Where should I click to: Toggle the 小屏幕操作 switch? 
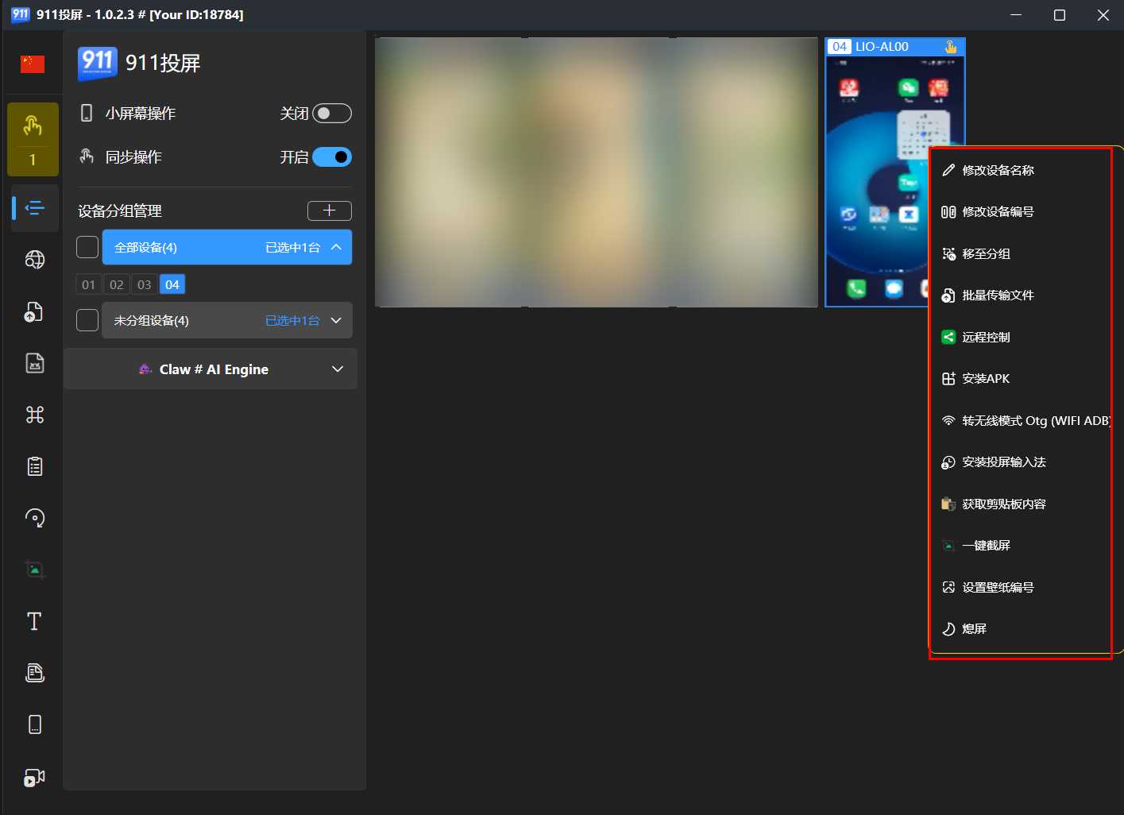pos(332,114)
